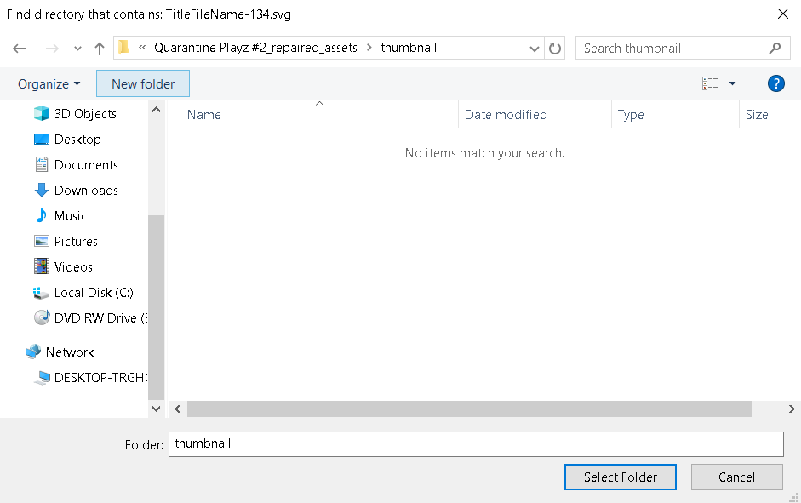Viewport: 801px width, 503px height.
Task: Open the Organize dropdown menu
Action: click(49, 83)
